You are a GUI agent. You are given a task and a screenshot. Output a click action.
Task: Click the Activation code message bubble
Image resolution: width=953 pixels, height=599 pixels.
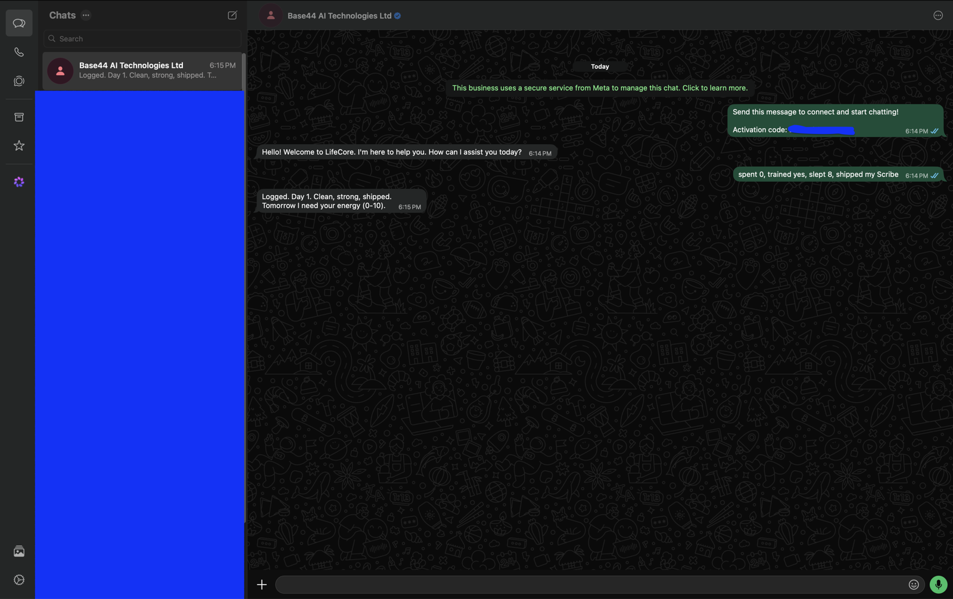click(835, 120)
